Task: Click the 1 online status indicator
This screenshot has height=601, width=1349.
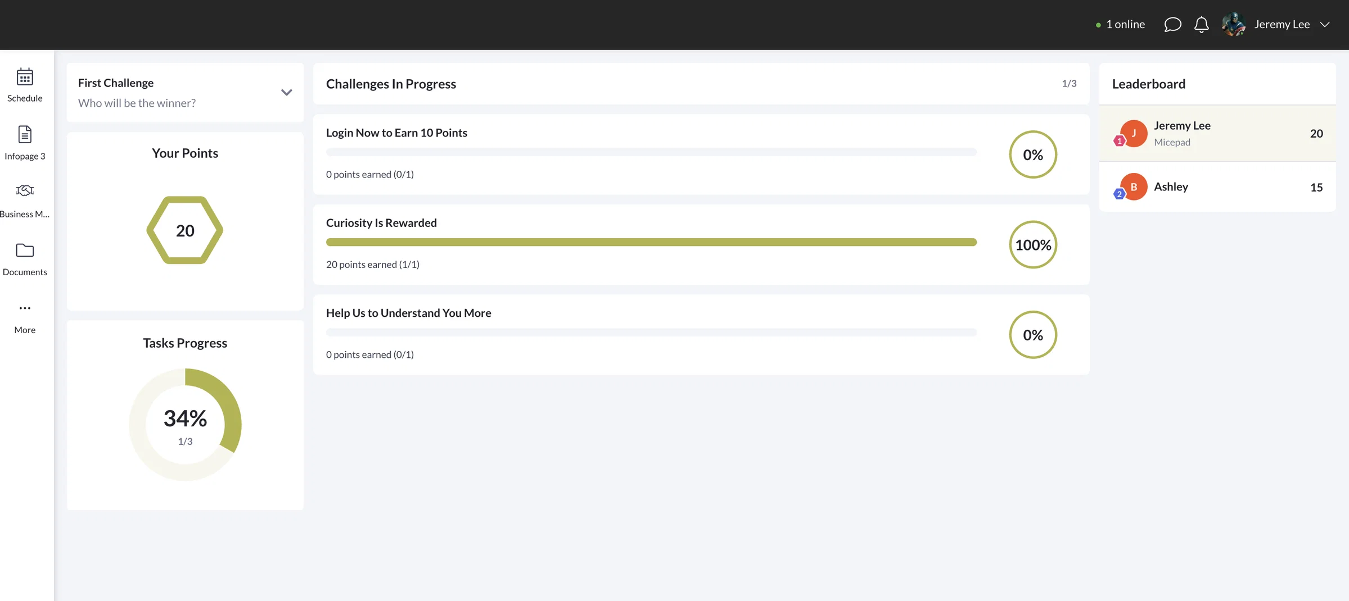Action: tap(1120, 25)
